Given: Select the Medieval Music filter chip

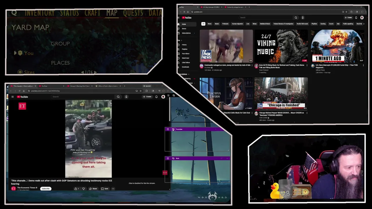Looking at the screenshot, I should [x=265, y=24].
